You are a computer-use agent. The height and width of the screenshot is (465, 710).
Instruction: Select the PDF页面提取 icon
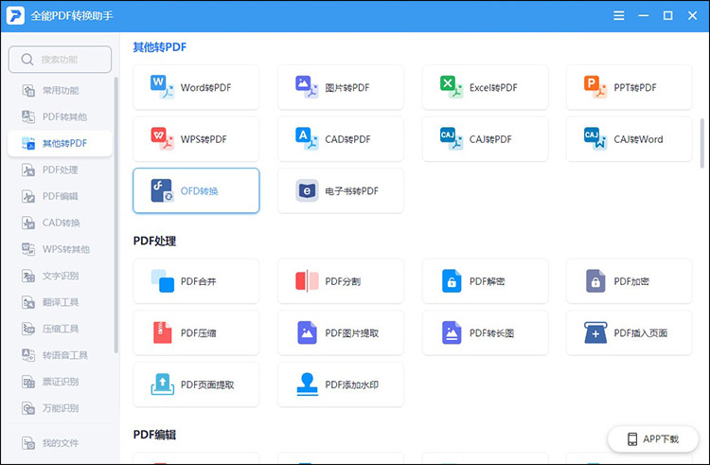[x=162, y=385]
